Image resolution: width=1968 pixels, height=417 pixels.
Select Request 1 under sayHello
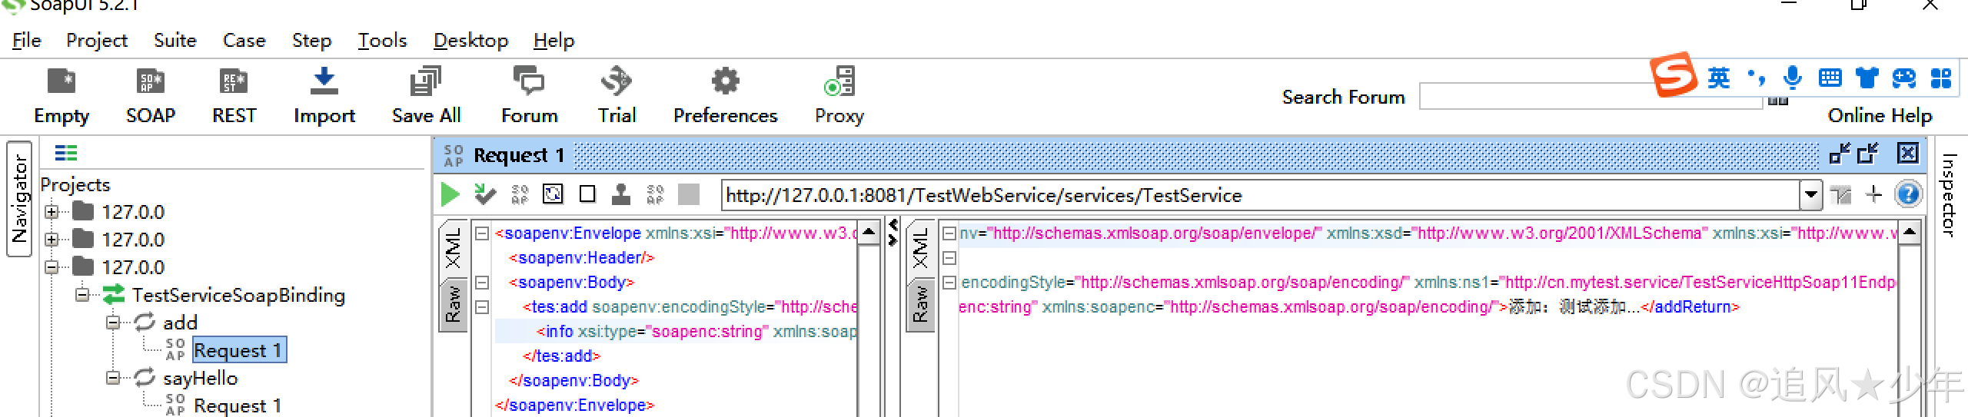238,405
